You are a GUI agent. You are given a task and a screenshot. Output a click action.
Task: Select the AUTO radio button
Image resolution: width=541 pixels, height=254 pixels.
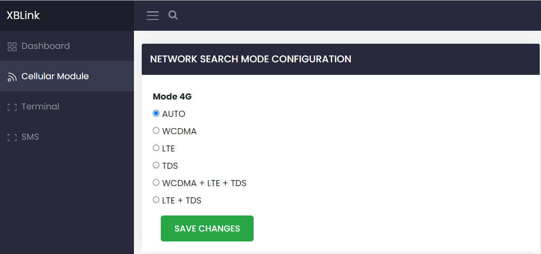pyautogui.click(x=156, y=113)
